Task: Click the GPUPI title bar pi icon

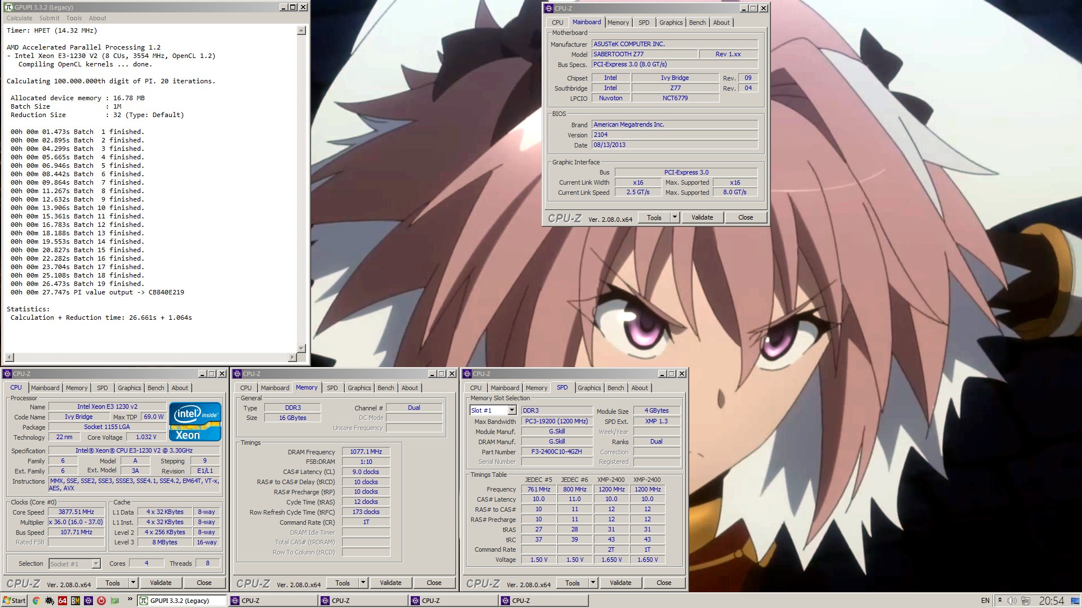Action: 8,7
